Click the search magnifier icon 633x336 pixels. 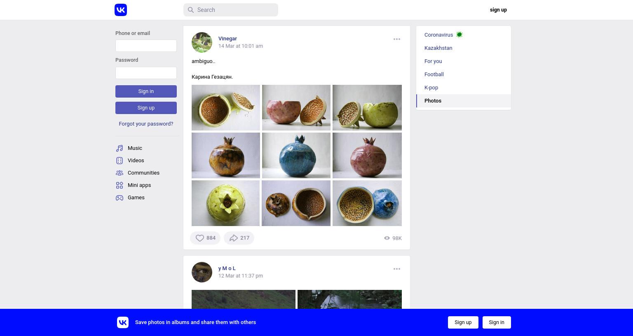190,10
